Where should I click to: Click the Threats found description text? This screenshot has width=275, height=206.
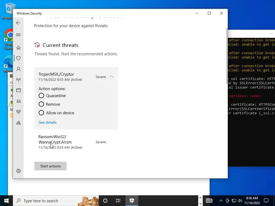click(76, 54)
